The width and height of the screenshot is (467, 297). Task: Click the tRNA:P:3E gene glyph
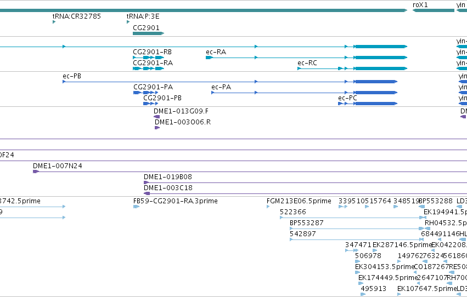[128, 22]
